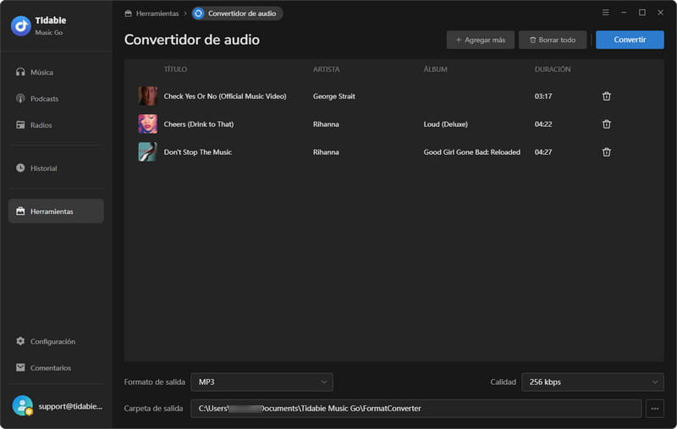Delete Cheers (Drink to That) track
Screen dimensions: 677x429
coord(607,124)
